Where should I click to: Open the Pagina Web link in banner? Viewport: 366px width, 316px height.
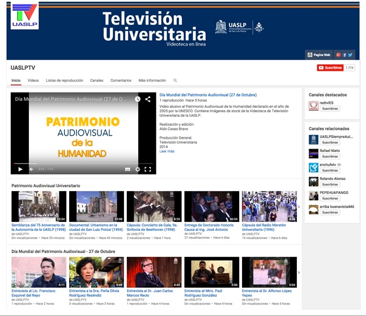(319, 55)
